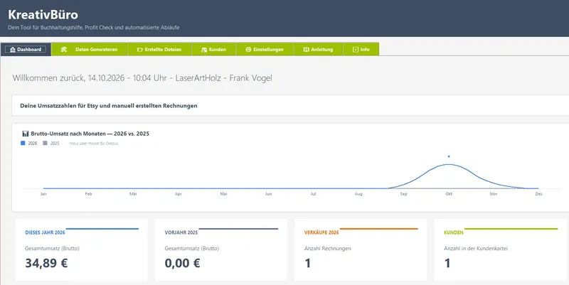Open the Anleitung tab
569x285 pixels.
(318, 49)
